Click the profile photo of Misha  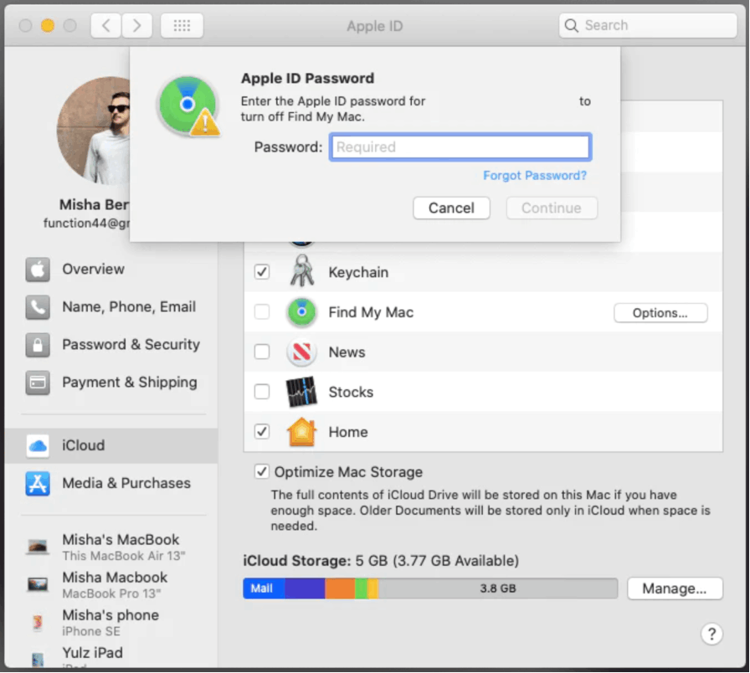click(93, 131)
